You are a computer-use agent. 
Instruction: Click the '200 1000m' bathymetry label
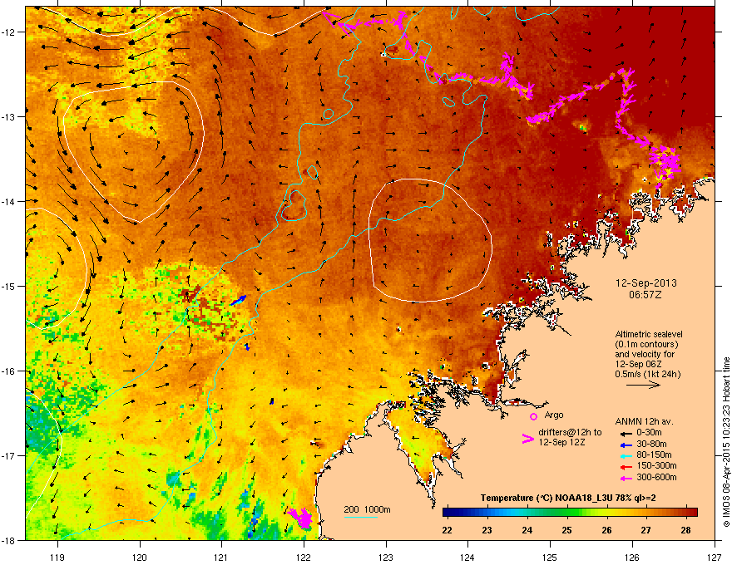[367, 509]
